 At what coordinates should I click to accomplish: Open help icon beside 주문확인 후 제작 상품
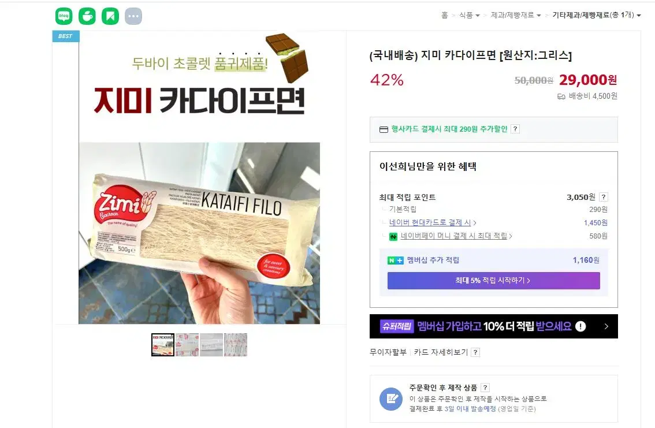pos(485,388)
